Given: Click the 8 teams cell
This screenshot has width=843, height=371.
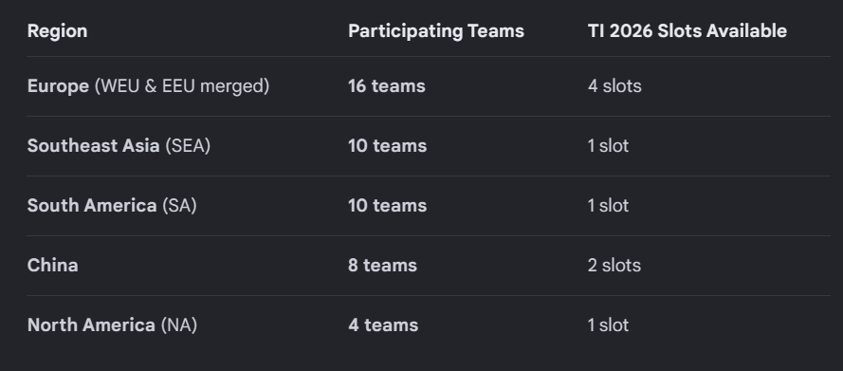Looking at the screenshot, I should click(x=382, y=265).
